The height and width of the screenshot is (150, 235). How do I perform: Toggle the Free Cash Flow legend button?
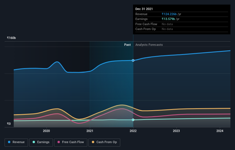coord(71,142)
